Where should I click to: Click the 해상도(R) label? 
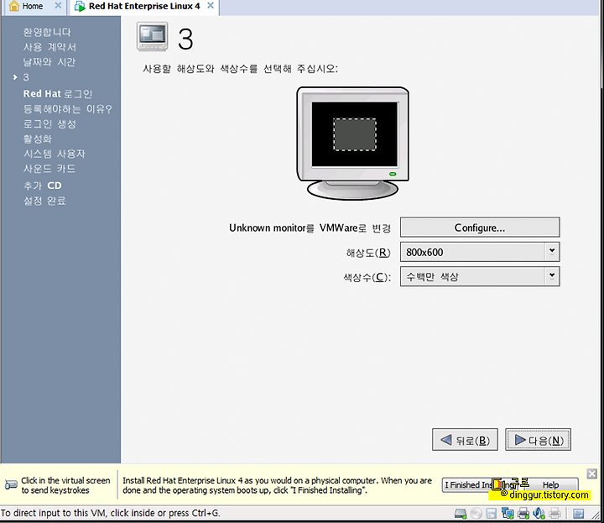[x=368, y=253]
